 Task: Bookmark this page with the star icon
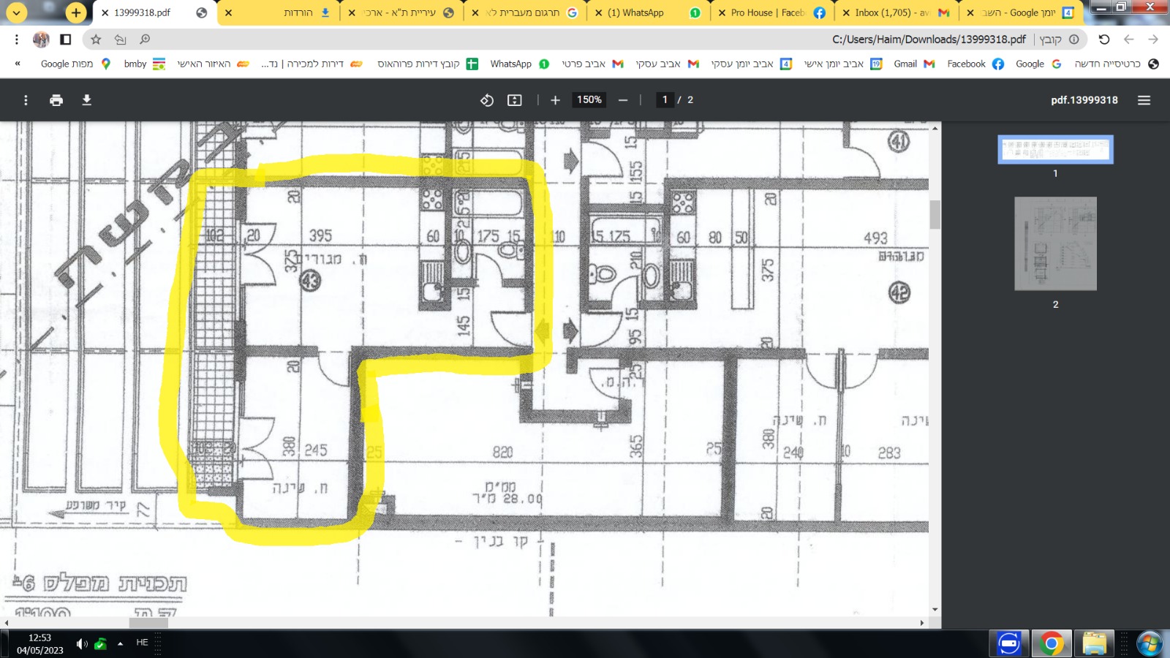coord(96,39)
